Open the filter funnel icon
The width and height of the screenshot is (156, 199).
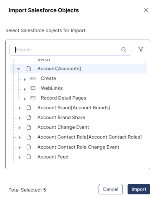pos(141,49)
